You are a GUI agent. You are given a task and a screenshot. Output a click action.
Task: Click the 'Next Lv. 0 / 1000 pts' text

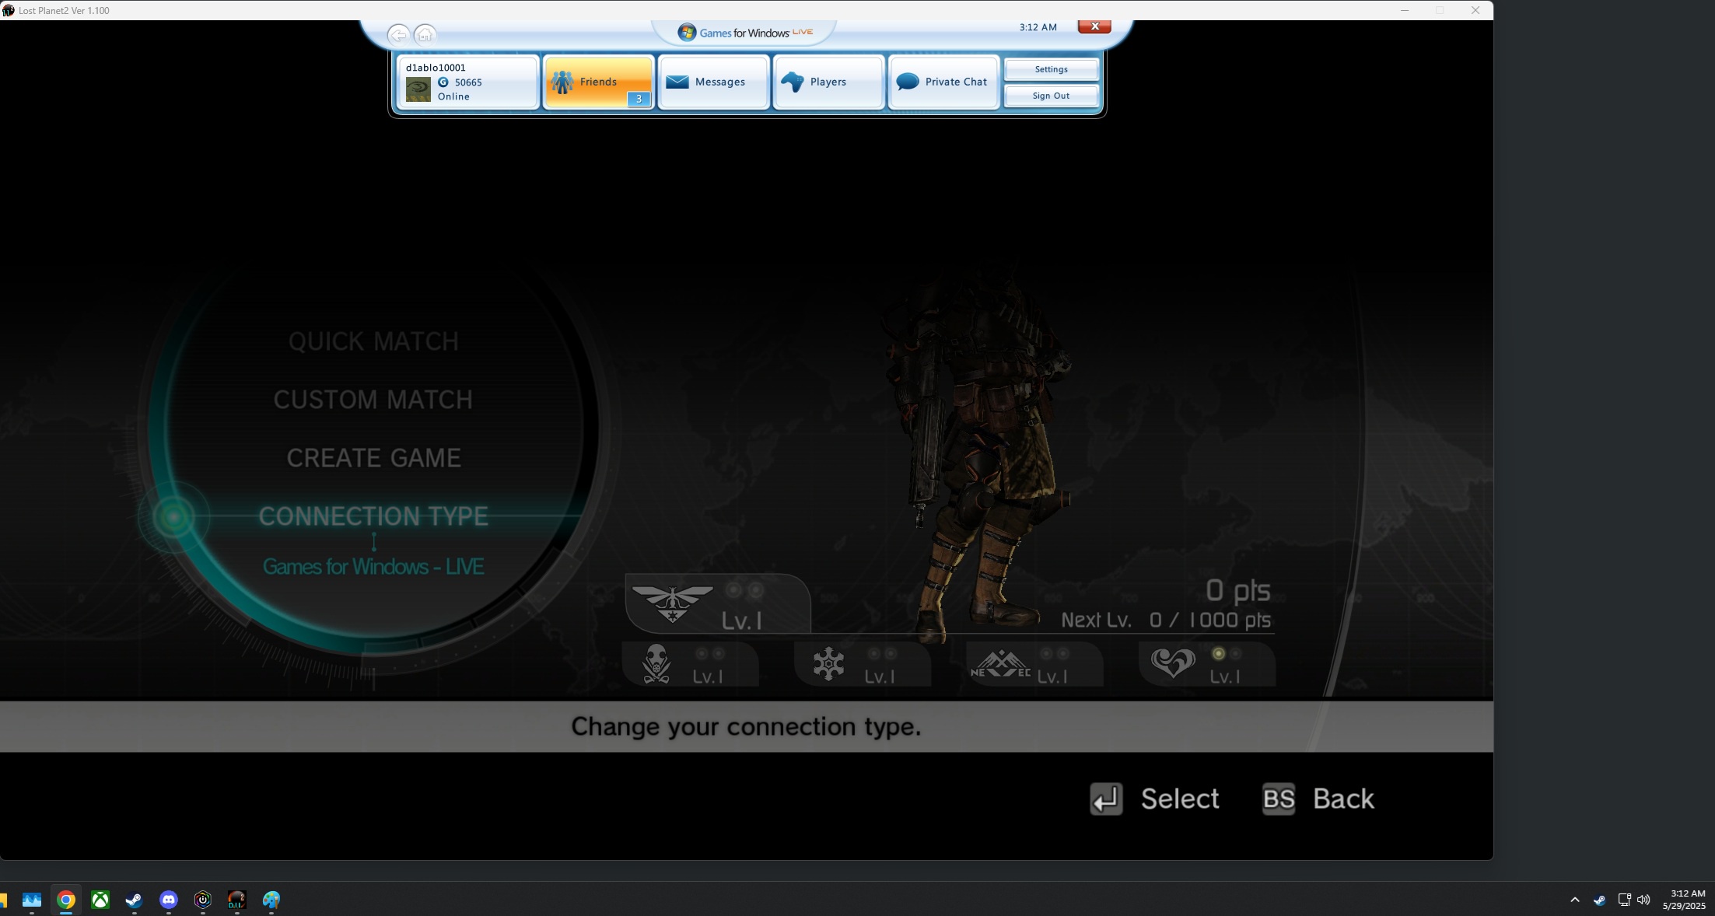(x=1166, y=621)
